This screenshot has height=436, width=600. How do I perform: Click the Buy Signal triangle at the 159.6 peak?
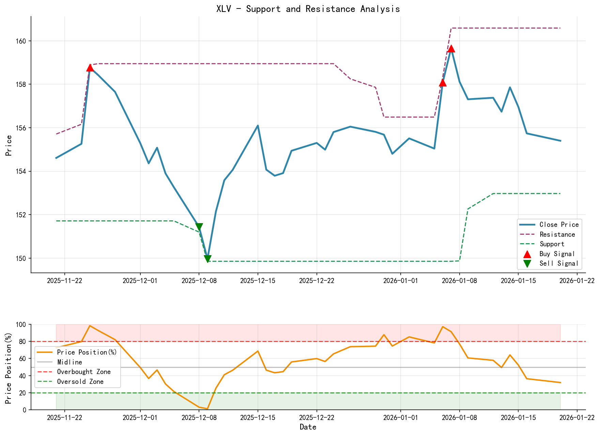tap(451, 49)
